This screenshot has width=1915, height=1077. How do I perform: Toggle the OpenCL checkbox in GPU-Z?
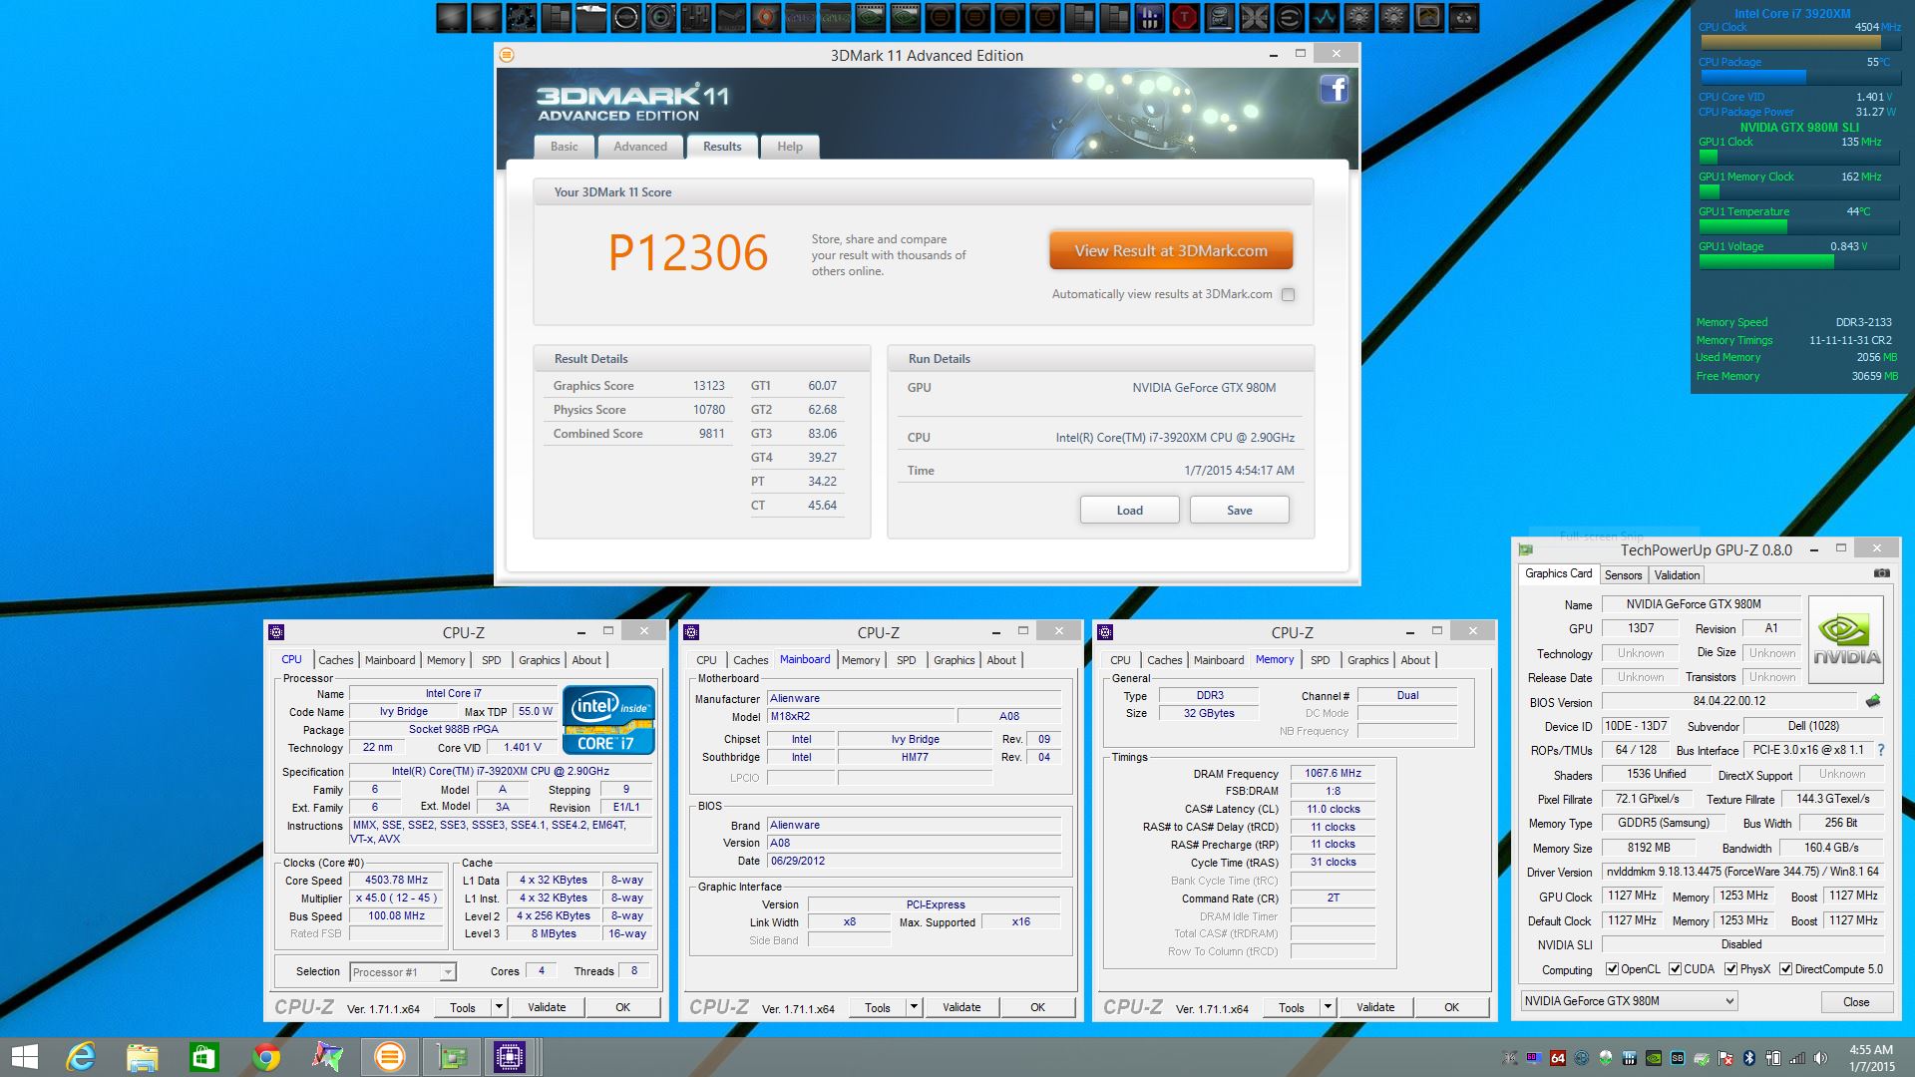tap(1612, 969)
